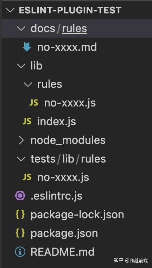Click the purple ESLint hexagon icon
The image size is (152, 268).
click(x=20, y=196)
